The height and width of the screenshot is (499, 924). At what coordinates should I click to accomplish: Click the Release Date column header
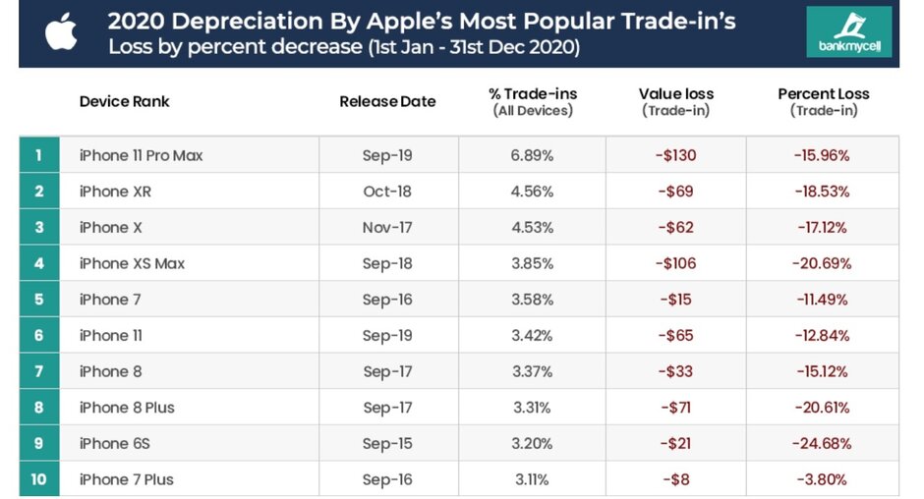pyautogui.click(x=387, y=101)
